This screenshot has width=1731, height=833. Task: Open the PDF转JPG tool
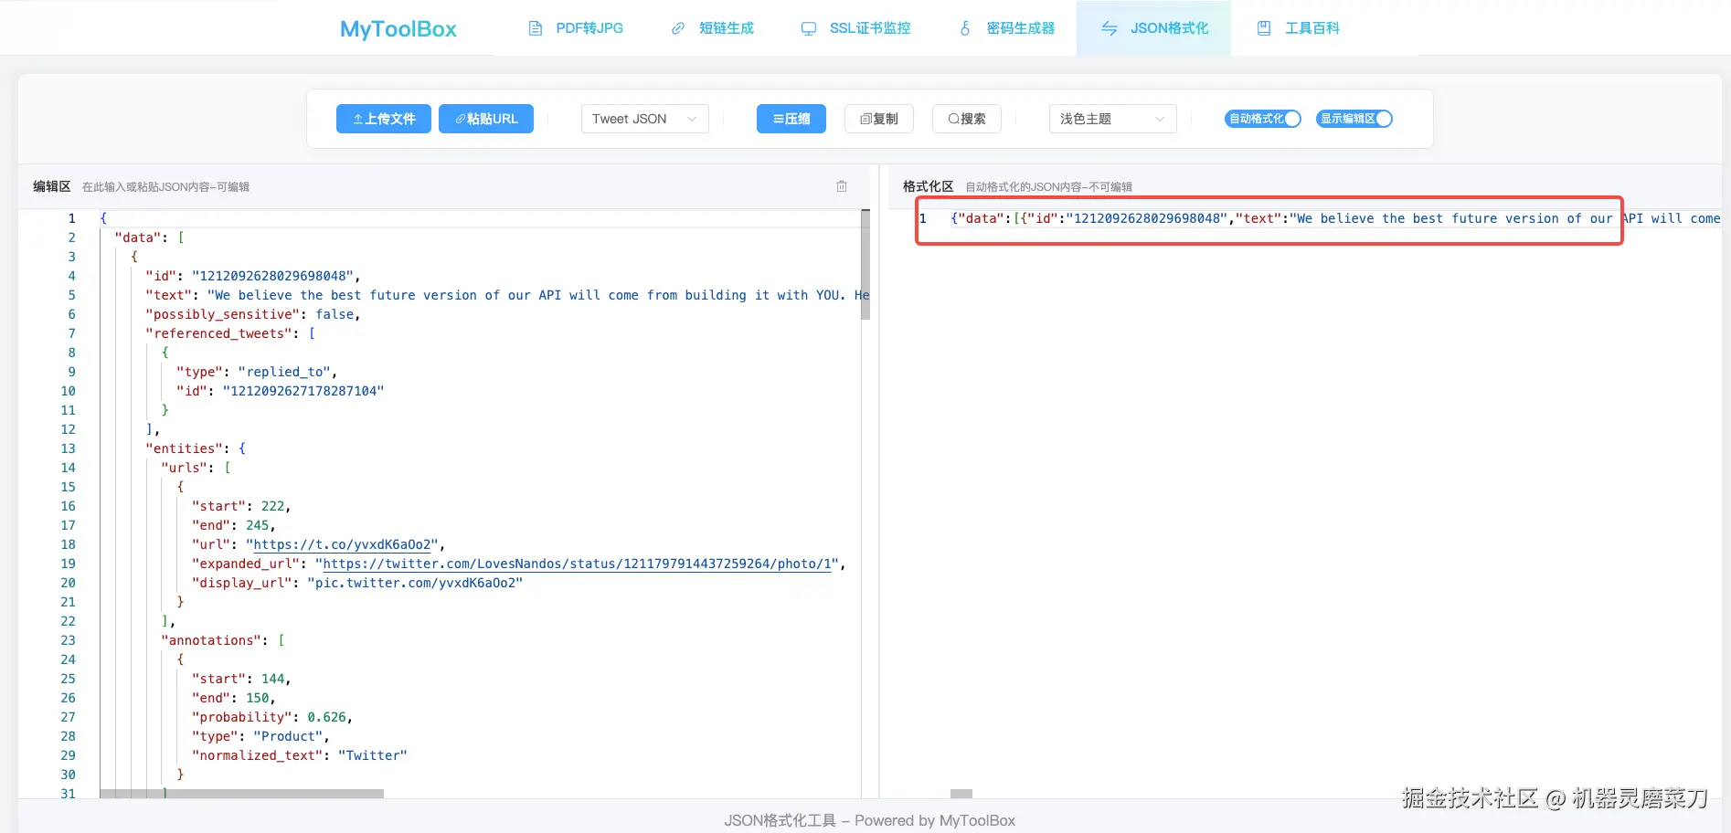tap(576, 28)
